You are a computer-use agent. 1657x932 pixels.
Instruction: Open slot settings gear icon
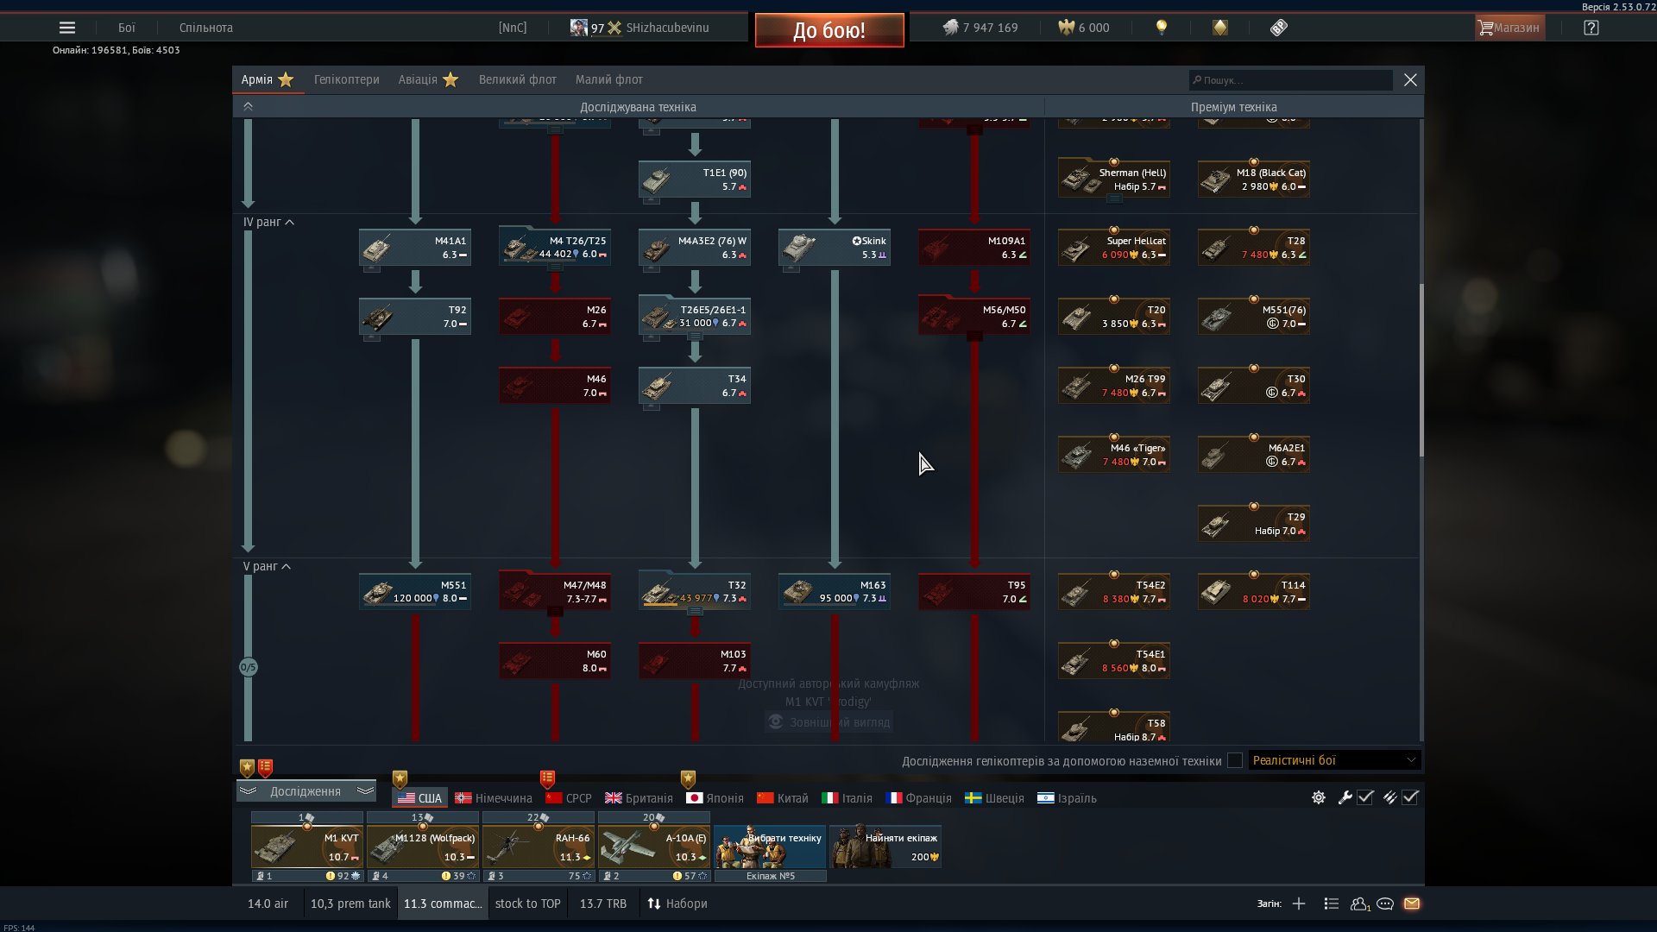1319,797
